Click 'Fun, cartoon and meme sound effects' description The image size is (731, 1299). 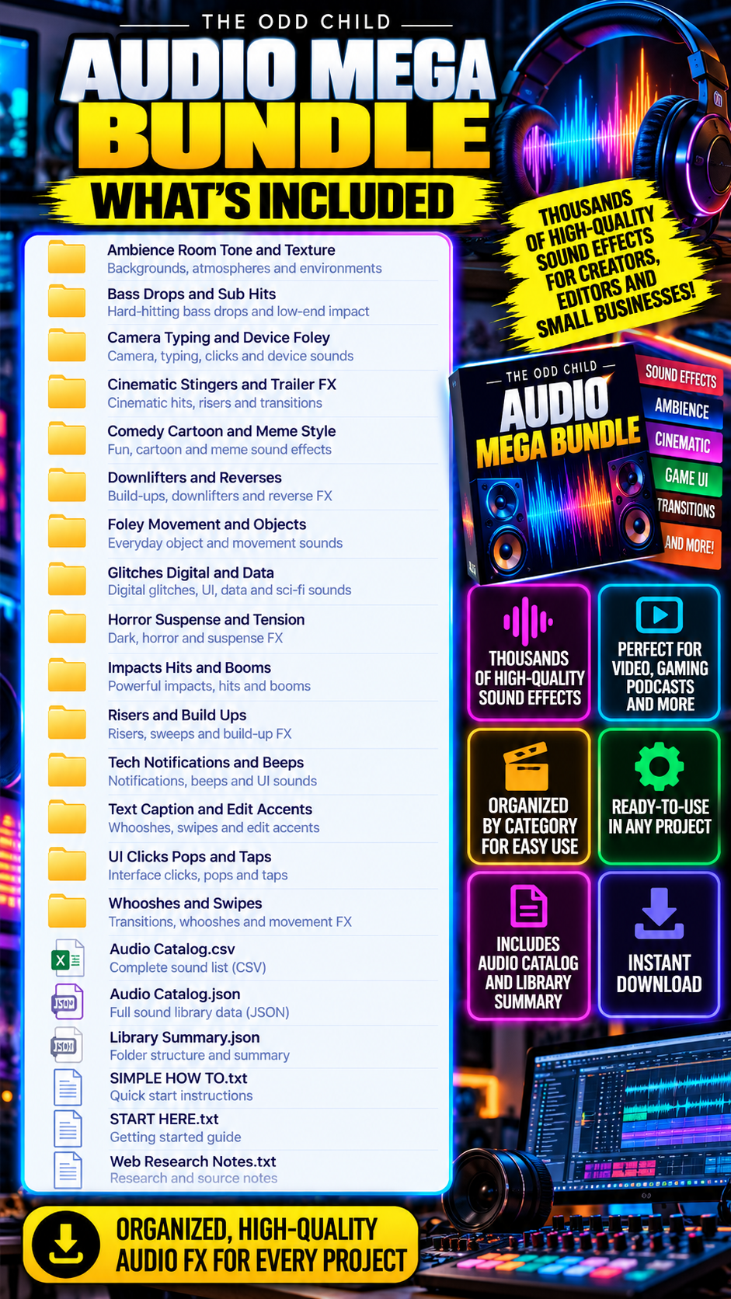coord(219,449)
